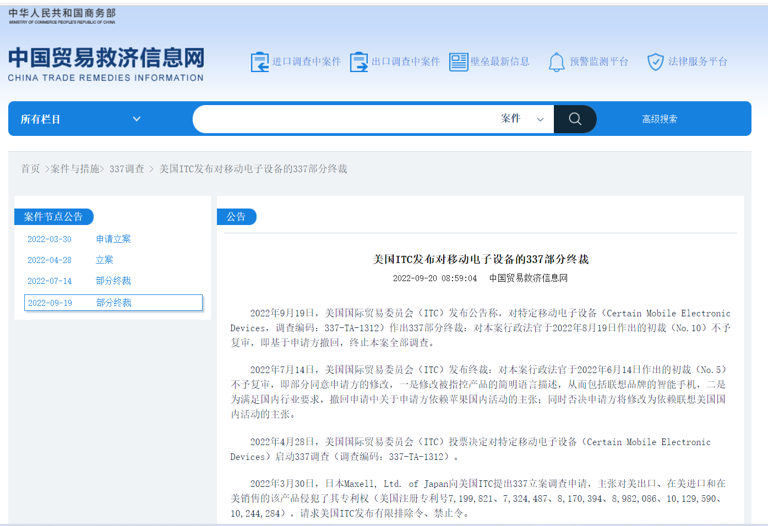The height and width of the screenshot is (526, 768).
Task: Click into the search text field
Action: pyautogui.click(x=344, y=119)
